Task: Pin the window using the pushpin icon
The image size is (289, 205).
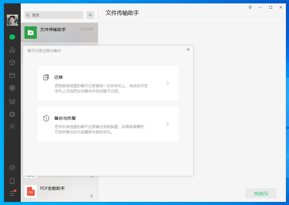Action: pyautogui.click(x=250, y=7)
